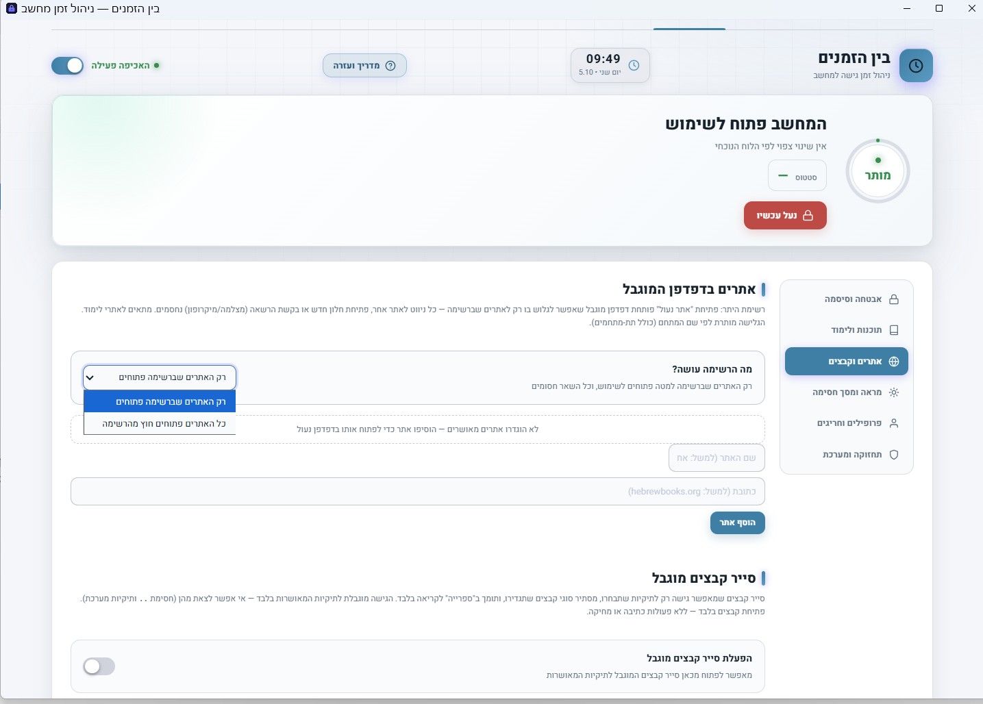The height and width of the screenshot is (704, 983).
Task: Click the shield icon for תחזוקה ומערכת
Action: tap(893, 455)
